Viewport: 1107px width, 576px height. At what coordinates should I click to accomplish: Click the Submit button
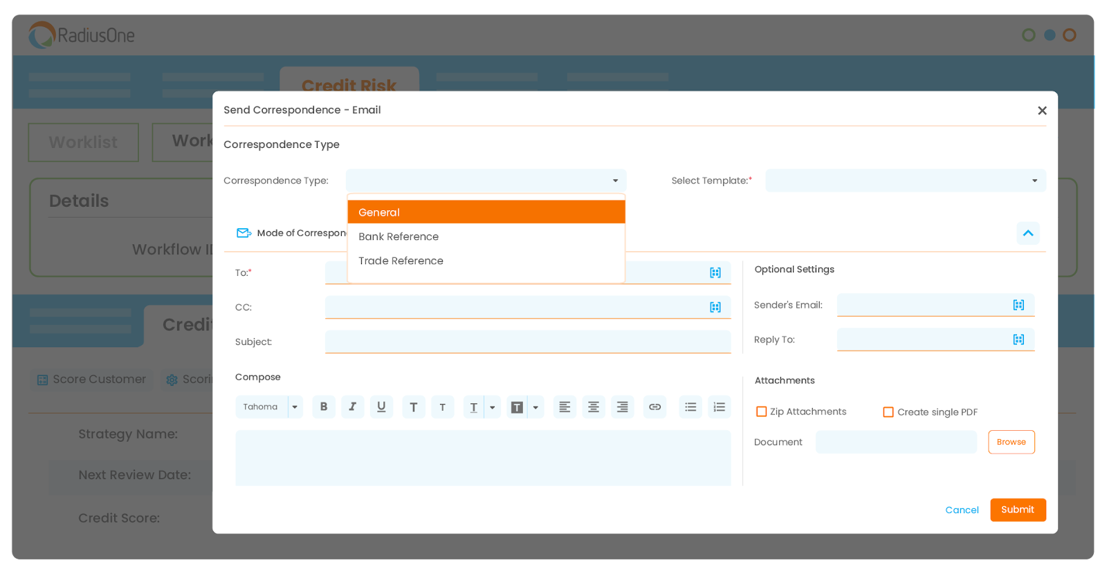point(1018,510)
